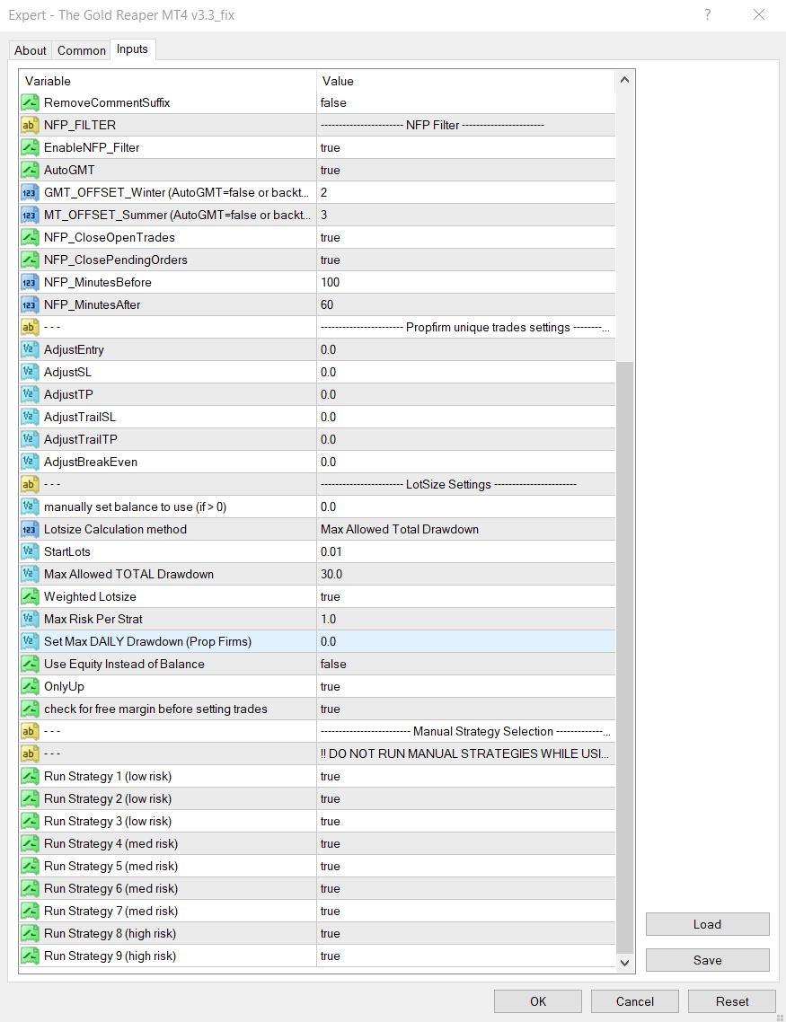
Task: Click the StartLots double type icon
Action: click(30, 552)
